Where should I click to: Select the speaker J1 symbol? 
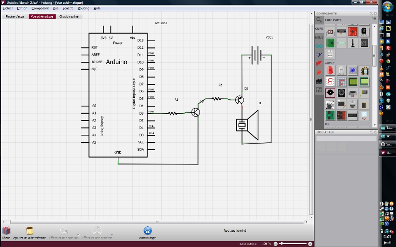(247, 125)
